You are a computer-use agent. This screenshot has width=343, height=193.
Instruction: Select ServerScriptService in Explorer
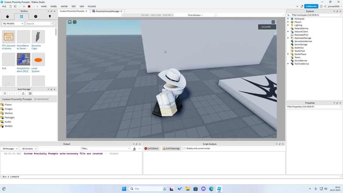303,41
